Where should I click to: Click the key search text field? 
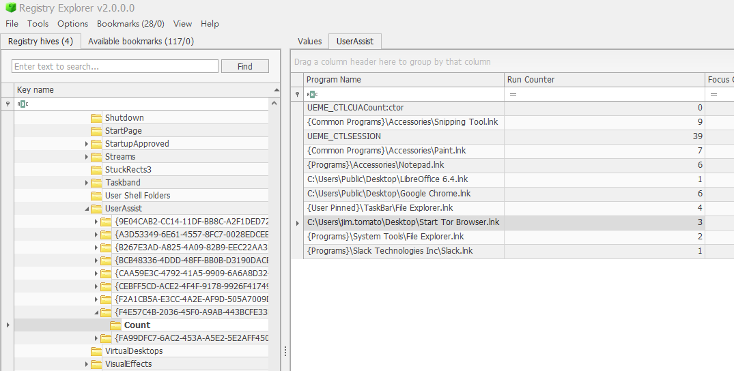pos(115,66)
